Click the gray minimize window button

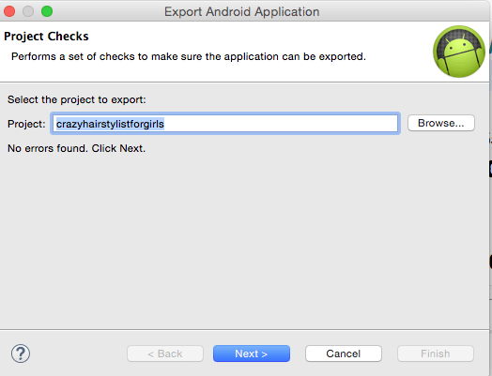(28, 11)
